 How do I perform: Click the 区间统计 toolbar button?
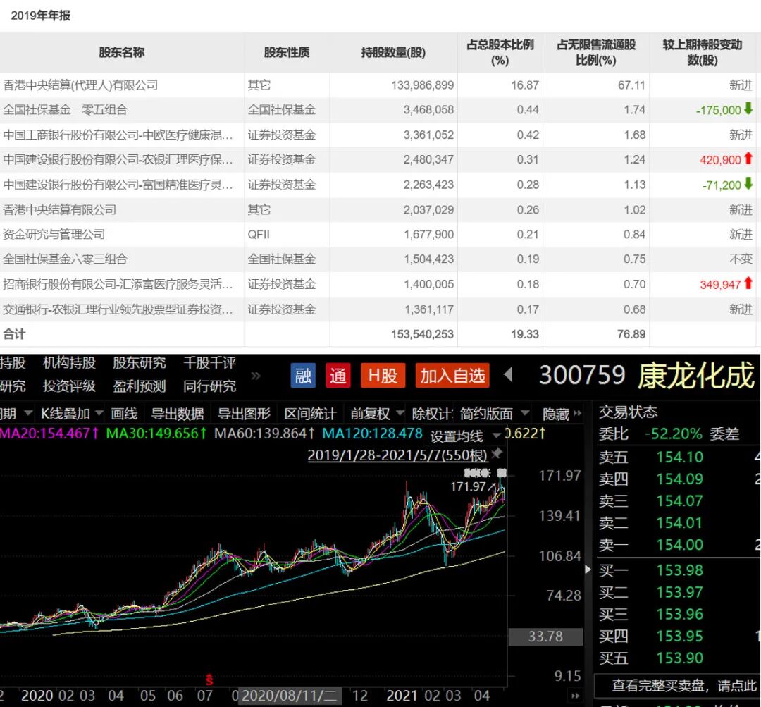pos(310,413)
